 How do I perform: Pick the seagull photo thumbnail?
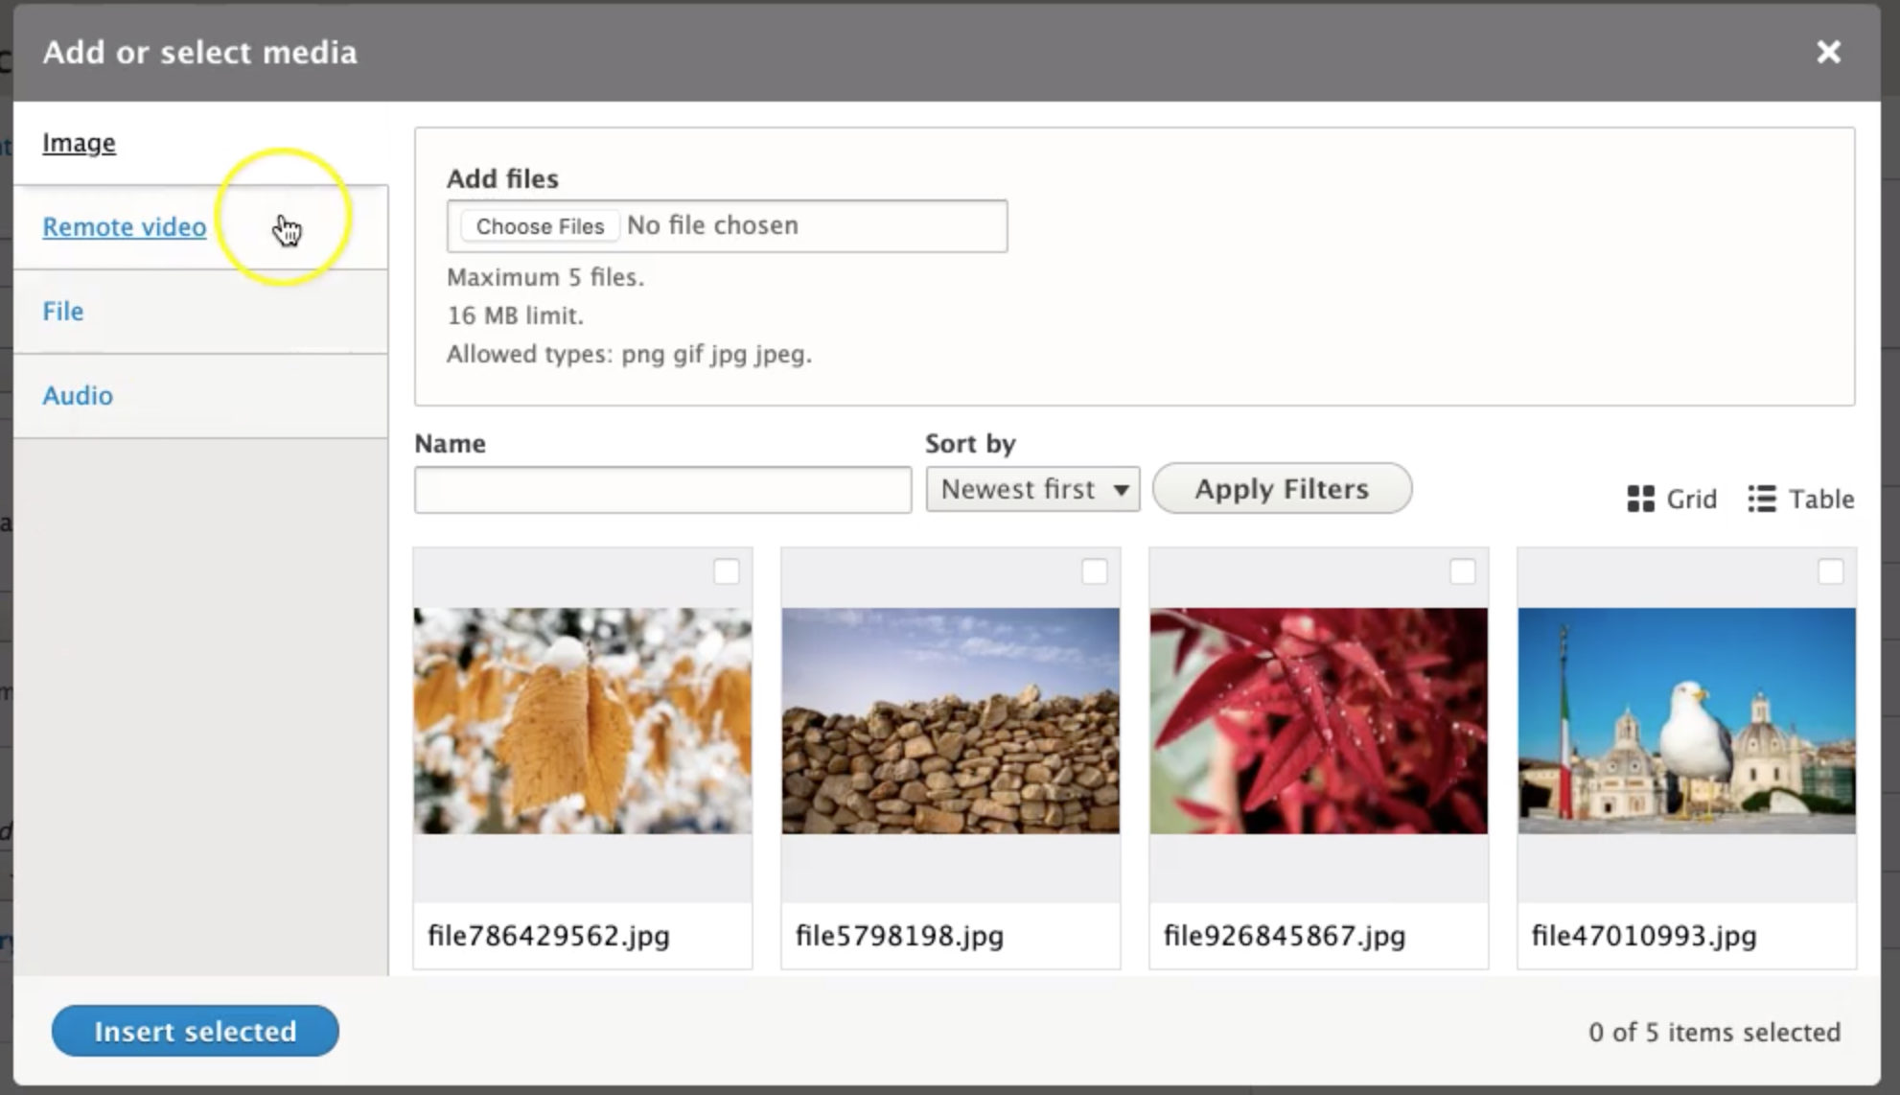1686,720
